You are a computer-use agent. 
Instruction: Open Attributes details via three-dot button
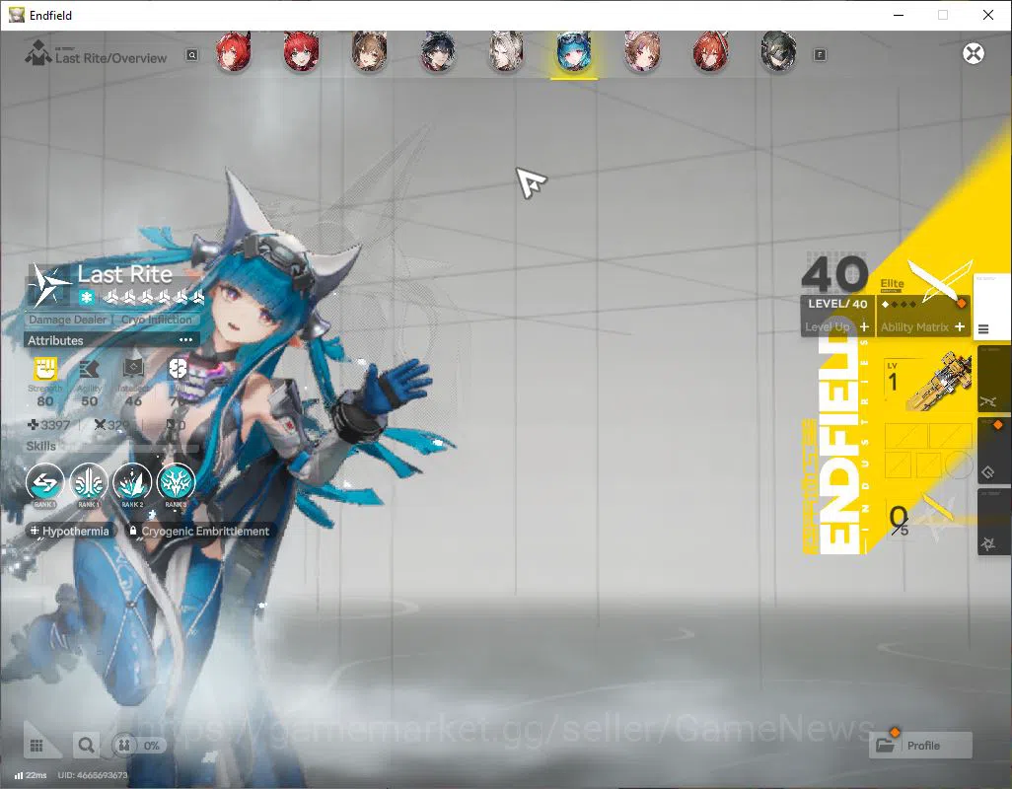[x=185, y=340]
